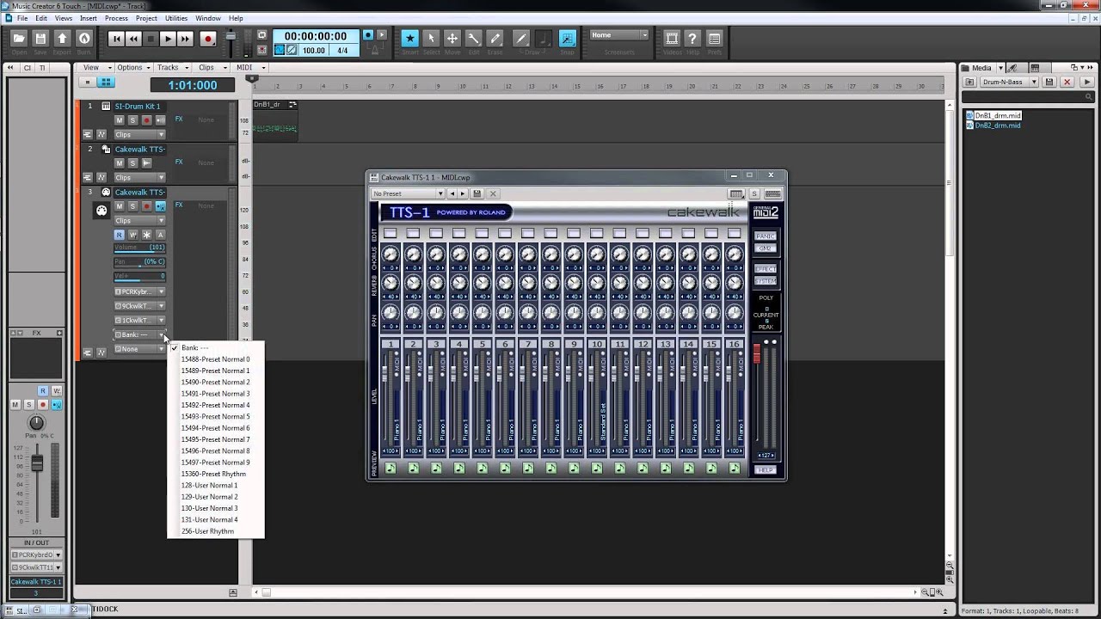Screen dimensions: 1101x619
Task: Click the PANIC button in TTS-1
Action: [765, 236]
